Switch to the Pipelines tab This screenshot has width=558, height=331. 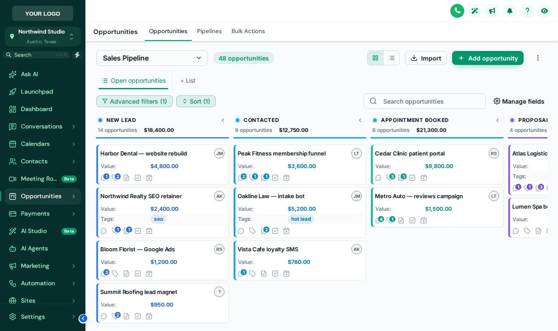point(209,31)
